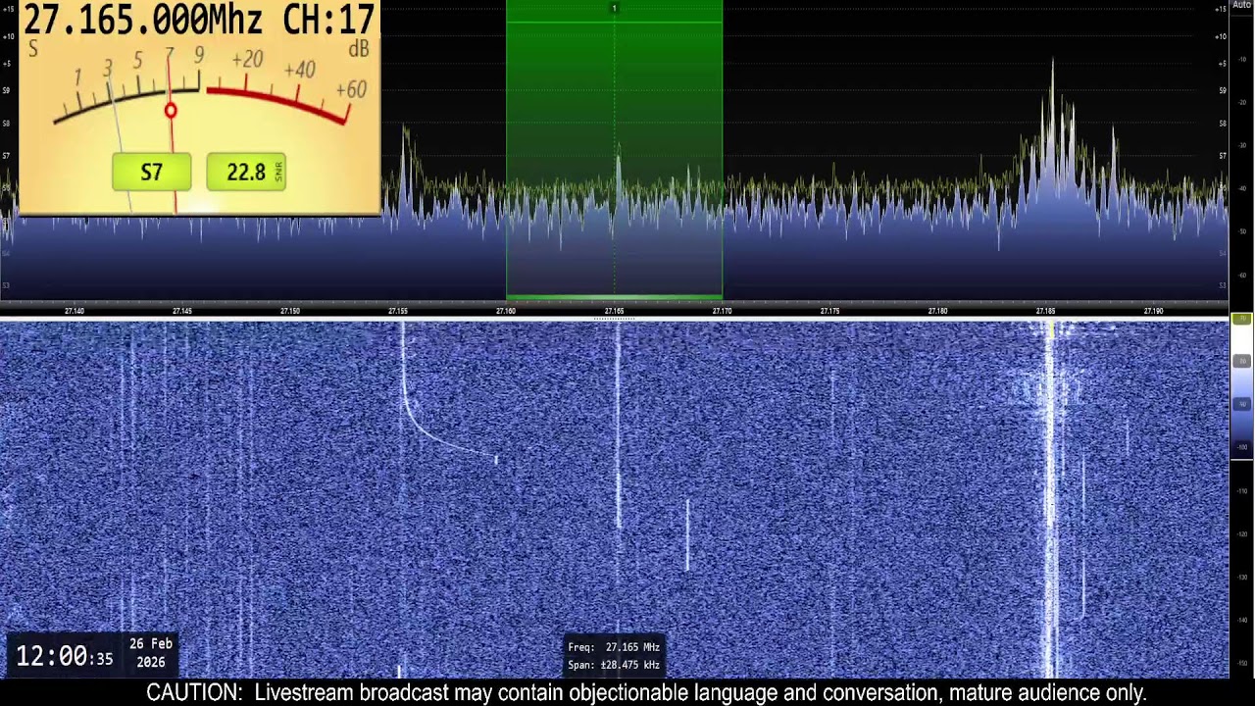
Task: Tune to the 27.155 frequency label
Action: point(398,311)
